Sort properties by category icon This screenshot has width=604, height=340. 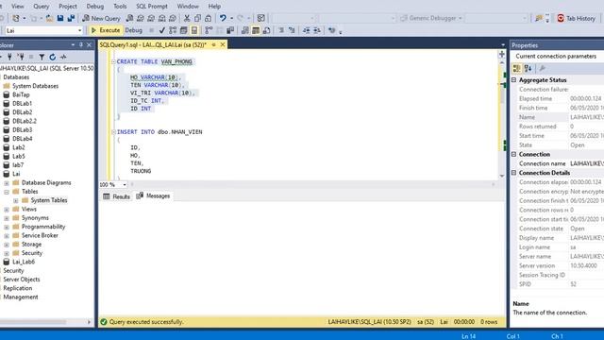pyautogui.click(x=516, y=68)
